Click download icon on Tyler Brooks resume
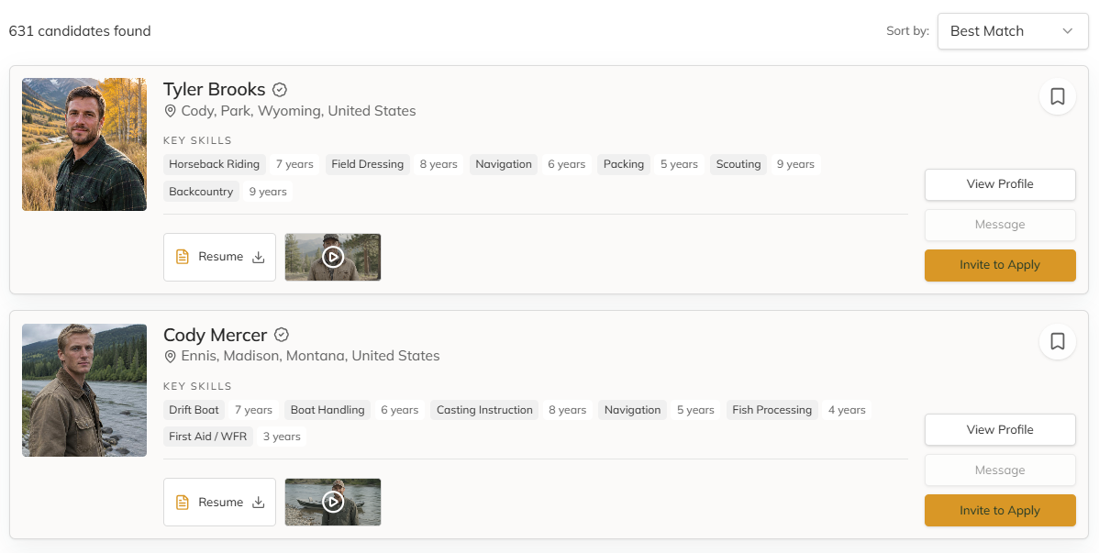The image size is (1099, 553). click(x=258, y=257)
